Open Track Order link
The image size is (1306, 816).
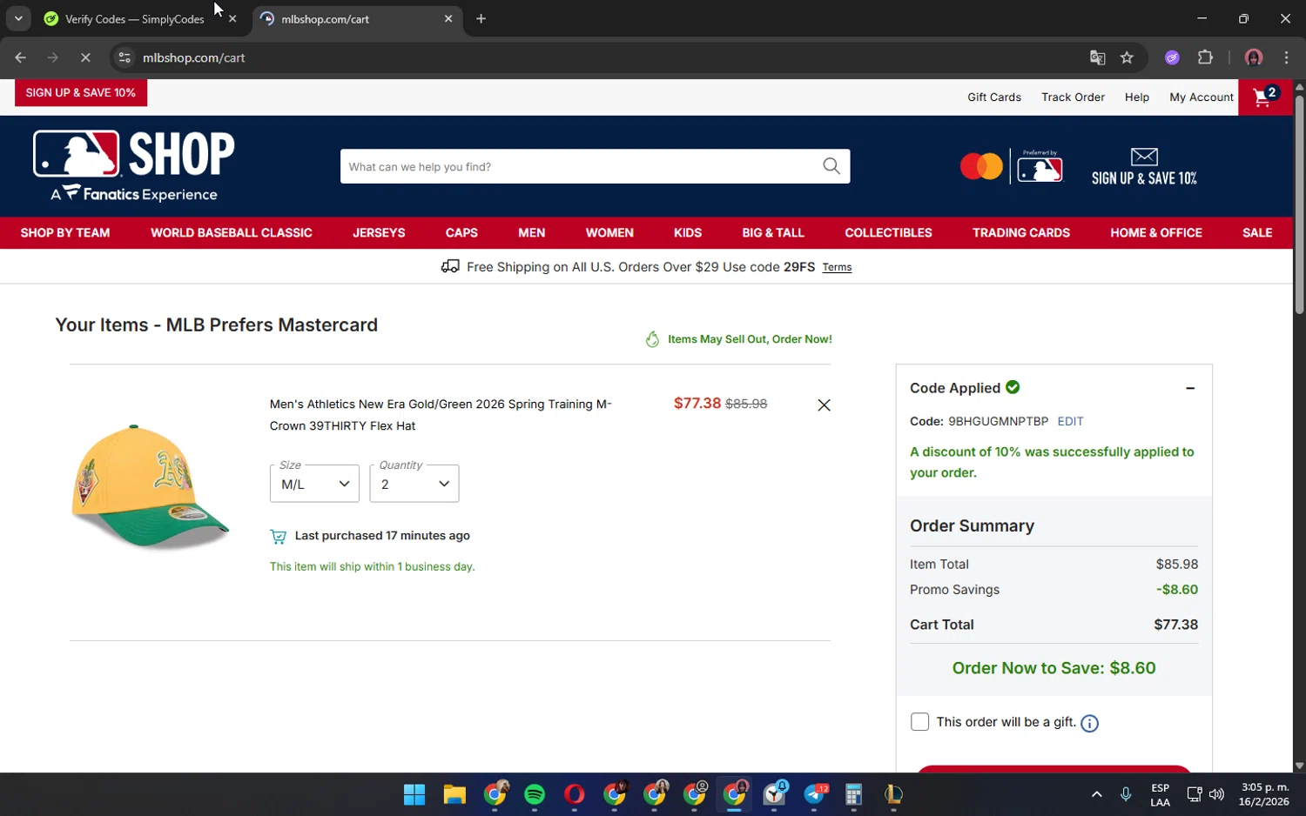tap(1073, 97)
